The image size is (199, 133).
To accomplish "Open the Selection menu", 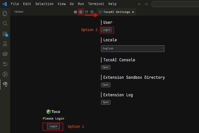I will 44,4.
